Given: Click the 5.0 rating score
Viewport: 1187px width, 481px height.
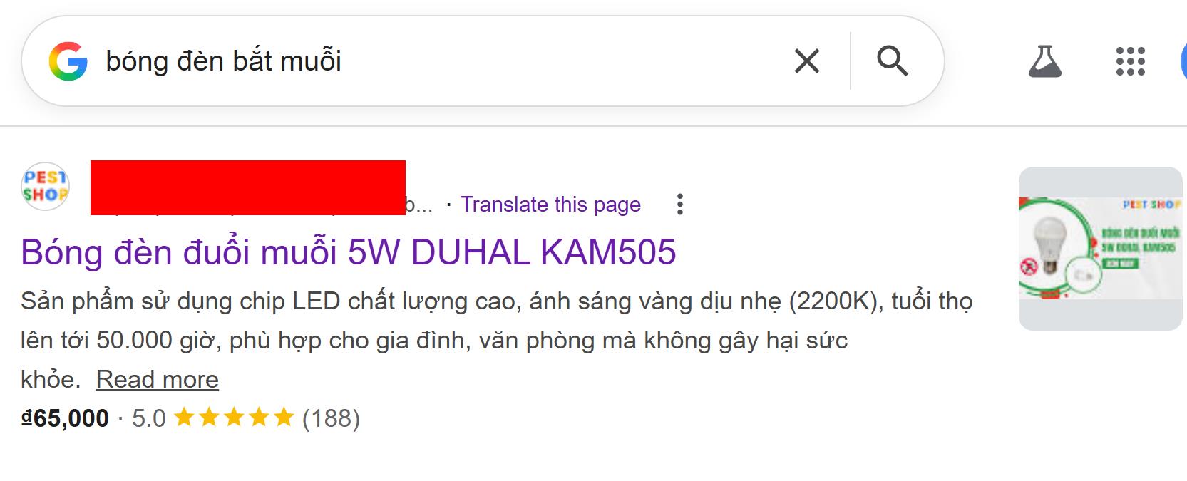Looking at the screenshot, I should (149, 418).
